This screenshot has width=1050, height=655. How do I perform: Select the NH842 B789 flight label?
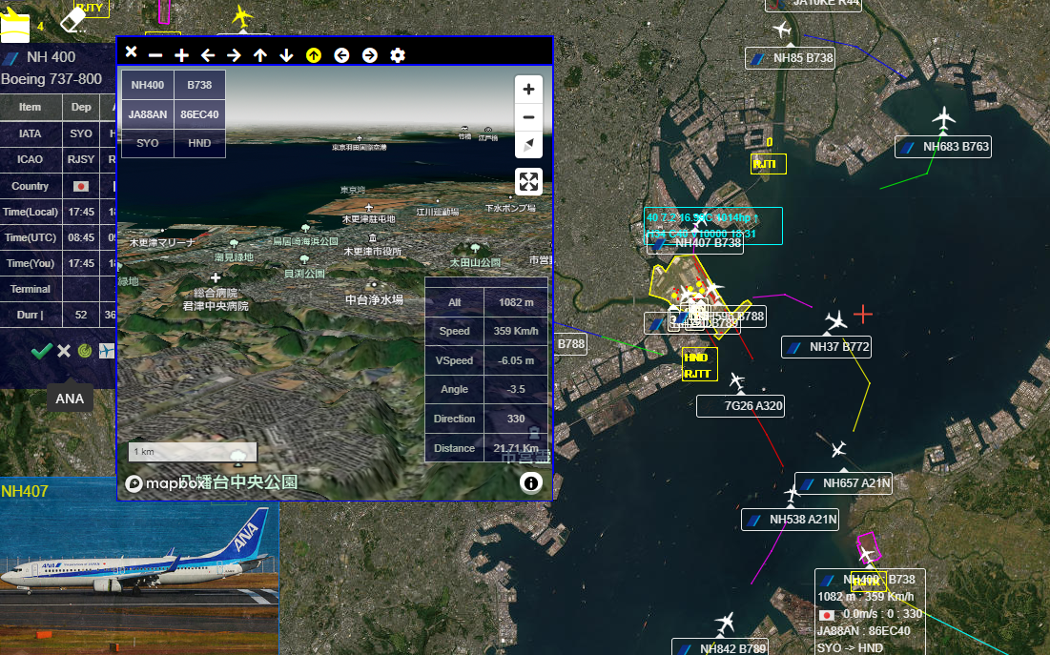point(721,648)
